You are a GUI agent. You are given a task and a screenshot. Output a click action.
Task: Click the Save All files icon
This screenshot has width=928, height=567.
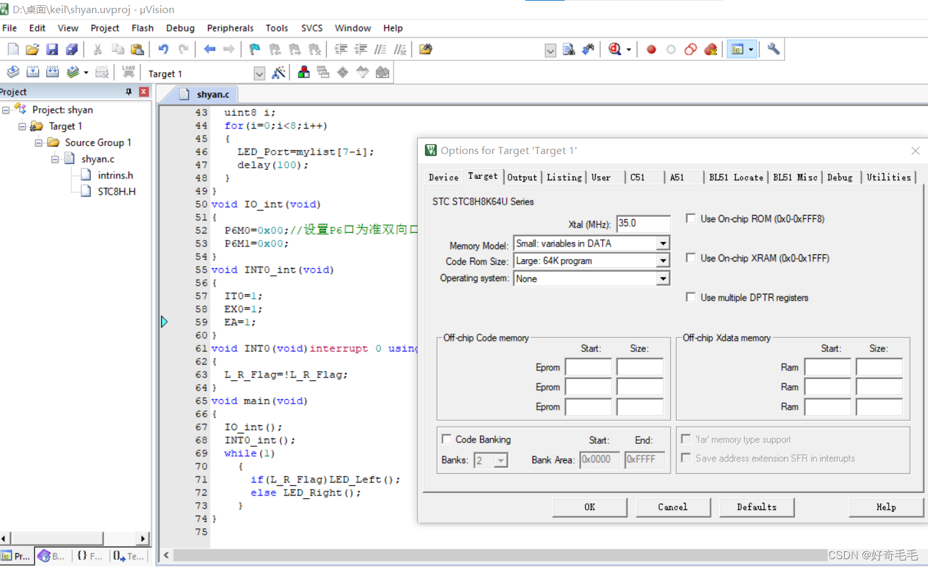(72, 49)
